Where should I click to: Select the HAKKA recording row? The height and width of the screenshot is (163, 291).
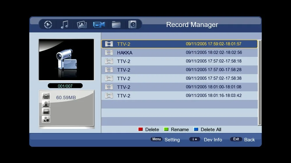pyautogui.click(x=180, y=53)
